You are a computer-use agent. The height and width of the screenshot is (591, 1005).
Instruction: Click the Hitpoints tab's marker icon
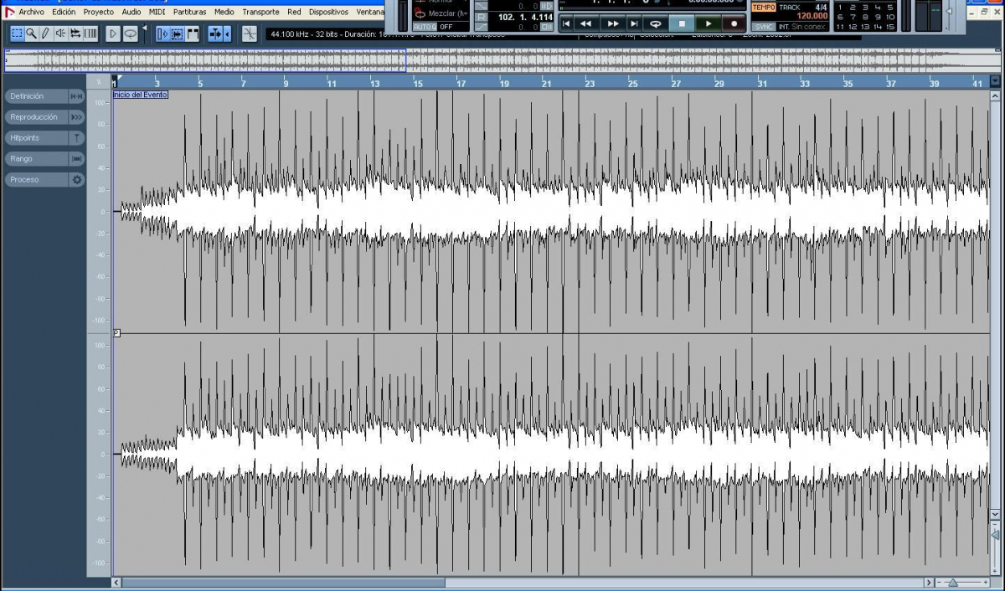[x=76, y=137]
